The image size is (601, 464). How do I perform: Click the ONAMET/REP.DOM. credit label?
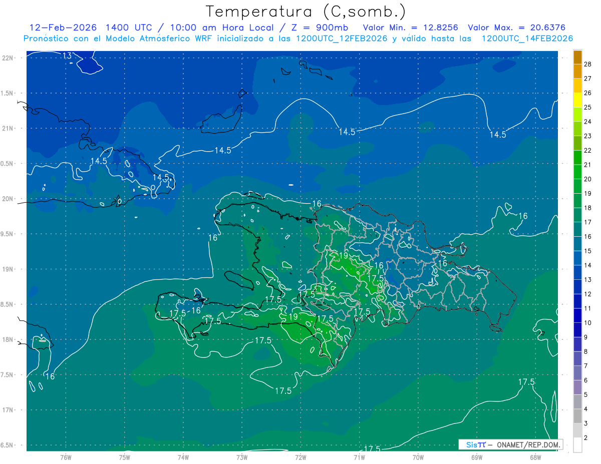(527, 444)
